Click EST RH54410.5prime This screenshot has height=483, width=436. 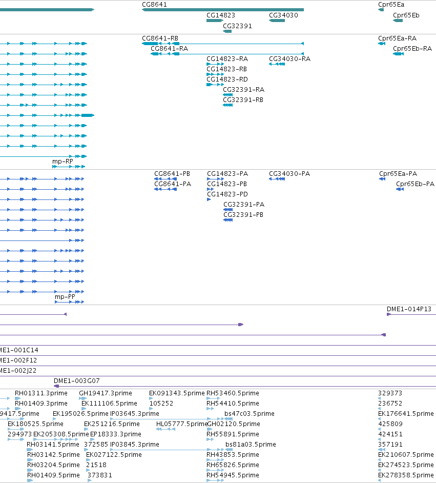pyautogui.click(x=233, y=403)
